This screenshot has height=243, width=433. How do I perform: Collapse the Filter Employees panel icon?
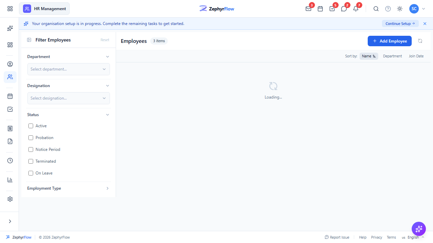(29, 40)
